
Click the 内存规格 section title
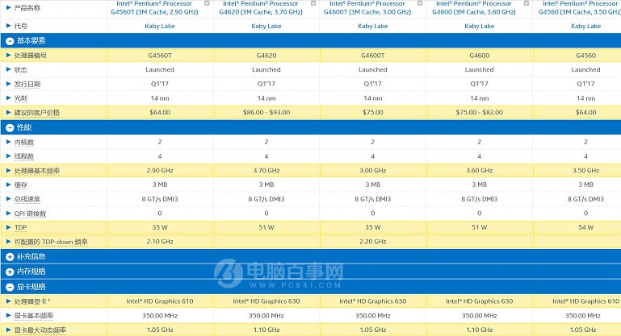pyautogui.click(x=31, y=272)
